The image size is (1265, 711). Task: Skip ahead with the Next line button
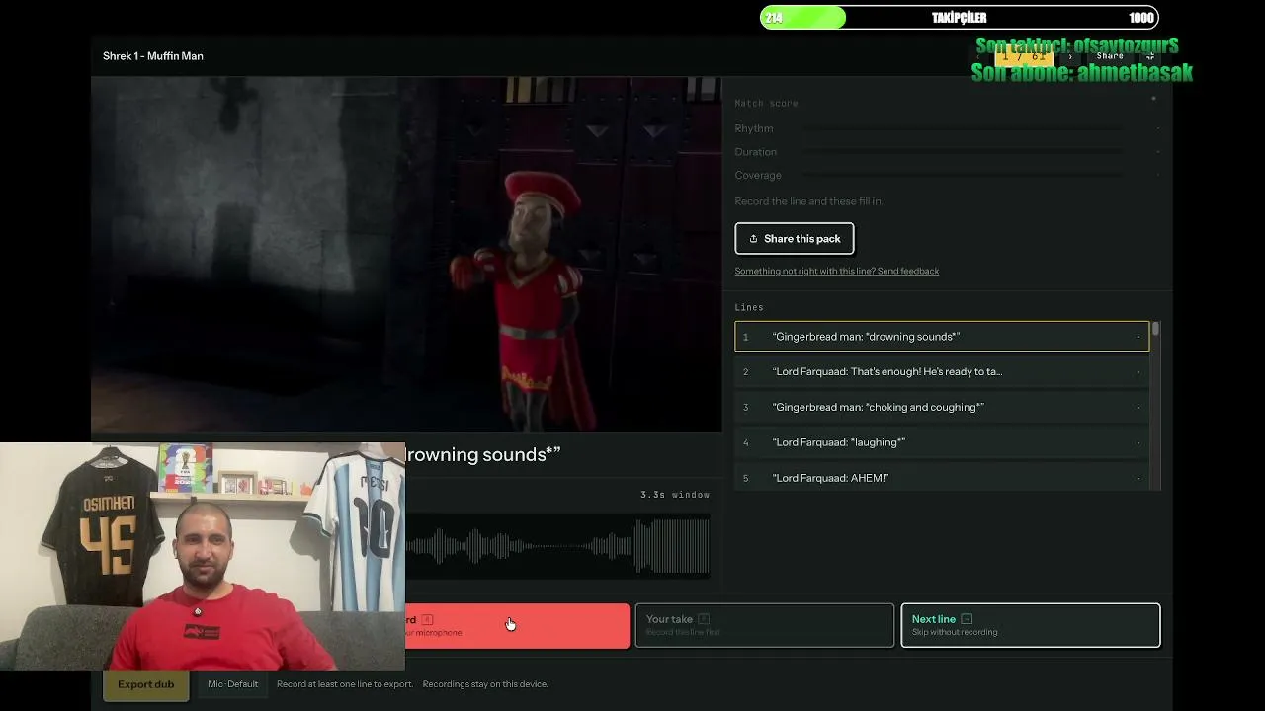[x=1030, y=625]
